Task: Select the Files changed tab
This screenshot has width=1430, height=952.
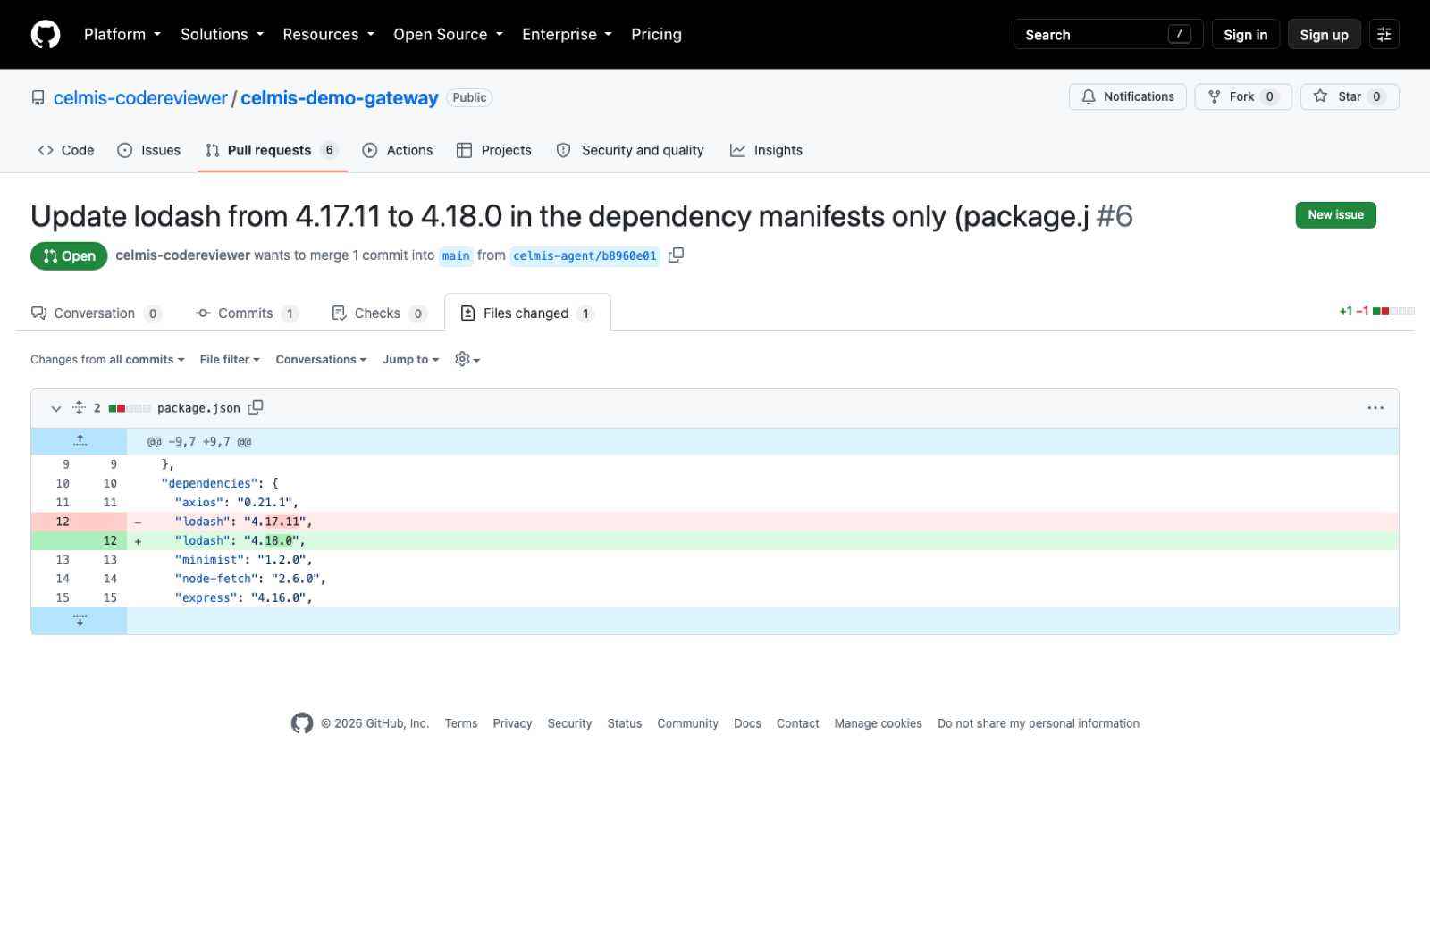Action: coord(527,313)
